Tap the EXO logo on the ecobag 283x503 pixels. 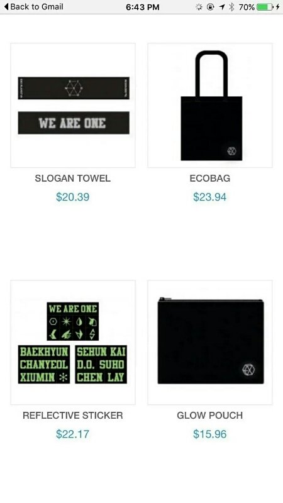(x=231, y=151)
